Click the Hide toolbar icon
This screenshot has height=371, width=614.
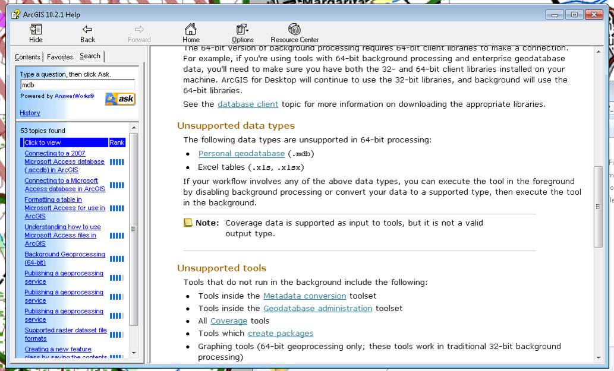coord(36,29)
